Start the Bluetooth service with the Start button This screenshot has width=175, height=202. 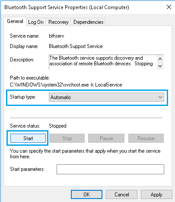point(28,138)
